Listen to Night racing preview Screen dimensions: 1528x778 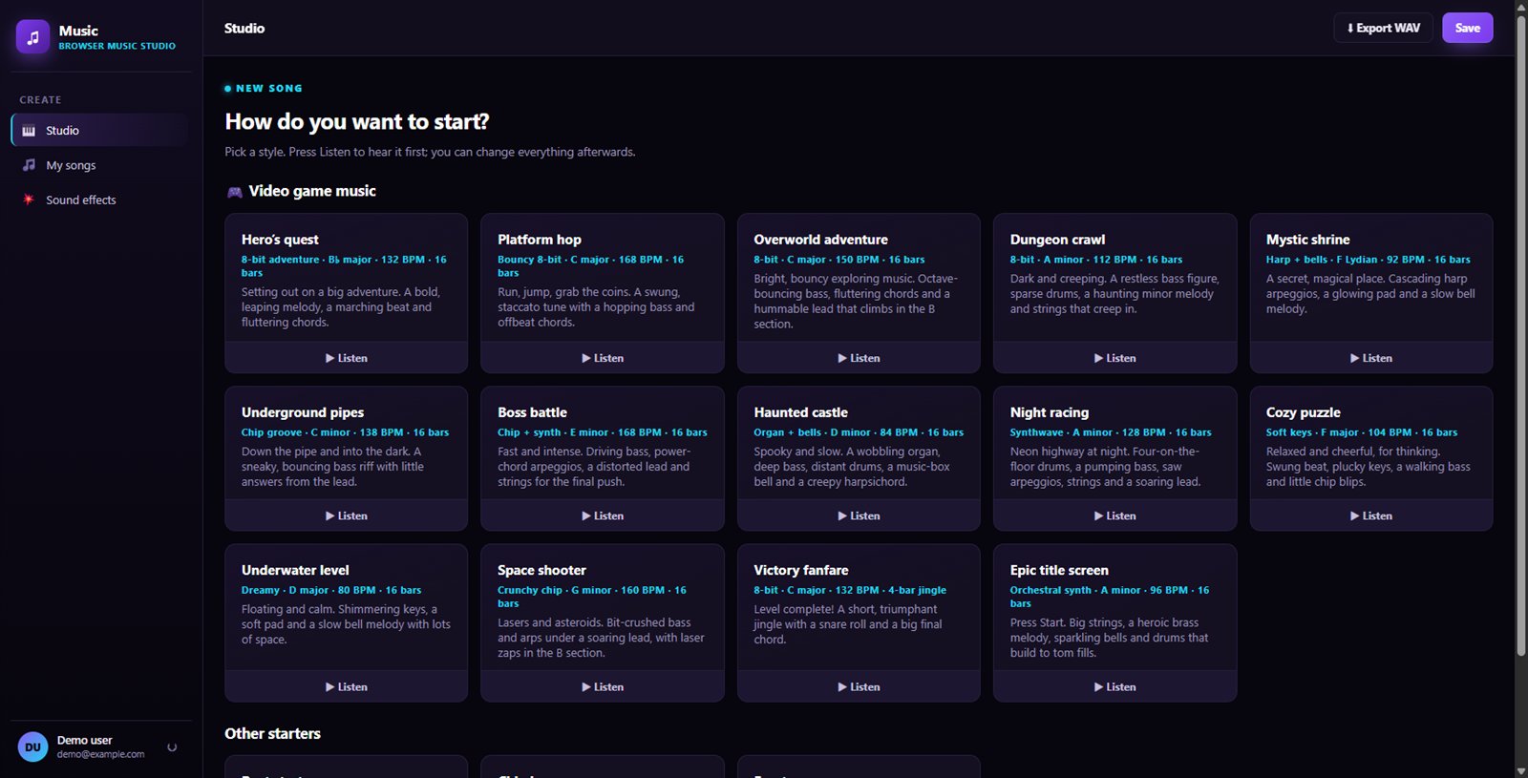tap(1114, 515)
